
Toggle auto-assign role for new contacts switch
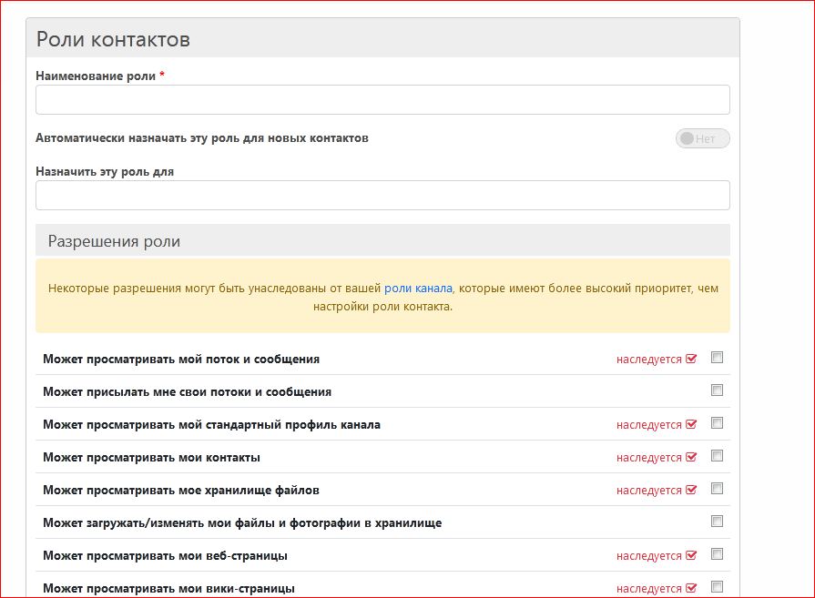click(702, 138)
